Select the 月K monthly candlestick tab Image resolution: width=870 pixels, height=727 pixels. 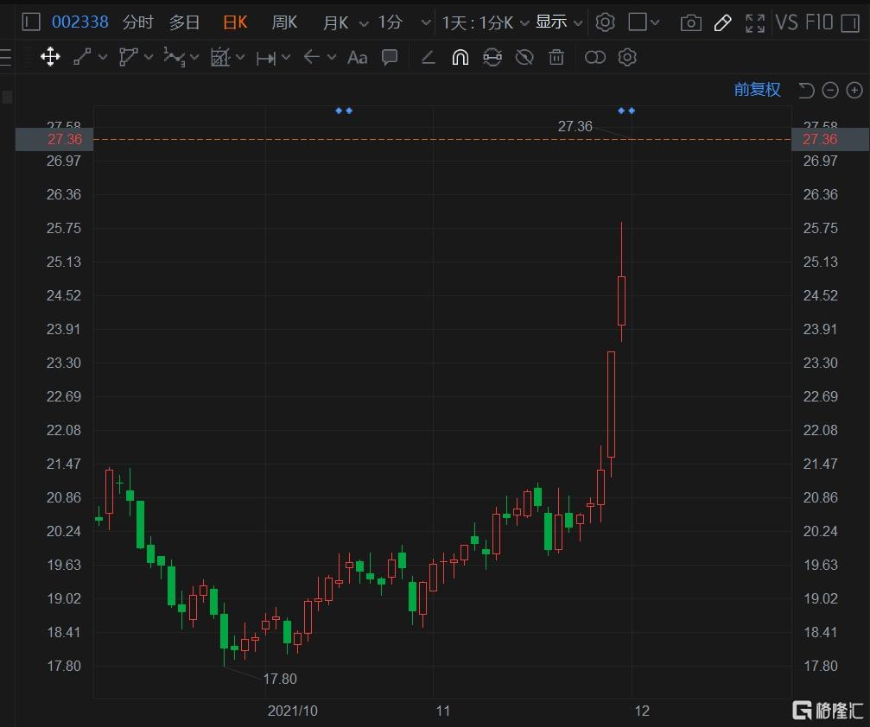336,22
